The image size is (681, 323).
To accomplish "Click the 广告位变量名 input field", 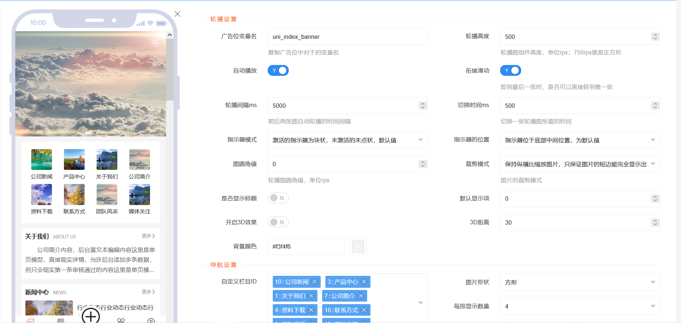I will [347, 37].
